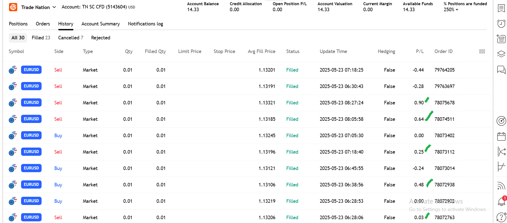Filter history by Filled 23
This screenshot has width=507, height=223.
tap(41, 38)
